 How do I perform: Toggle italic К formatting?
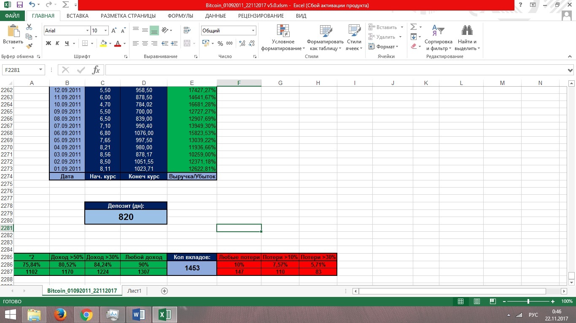coord(58,43)
